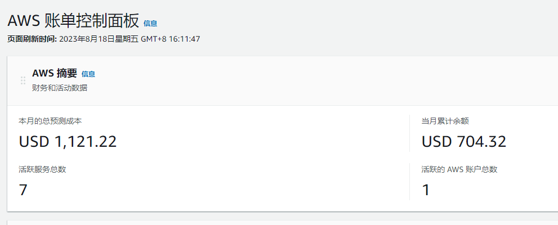
Task: Click the 活跃服务总数 label
Action: point(42,169)
